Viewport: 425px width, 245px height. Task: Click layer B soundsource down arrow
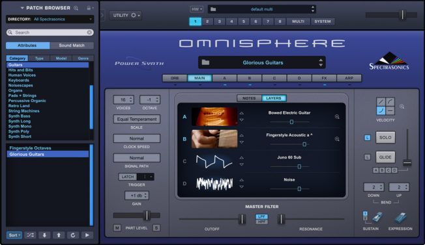pyautogui.click(x=241, y=142)
